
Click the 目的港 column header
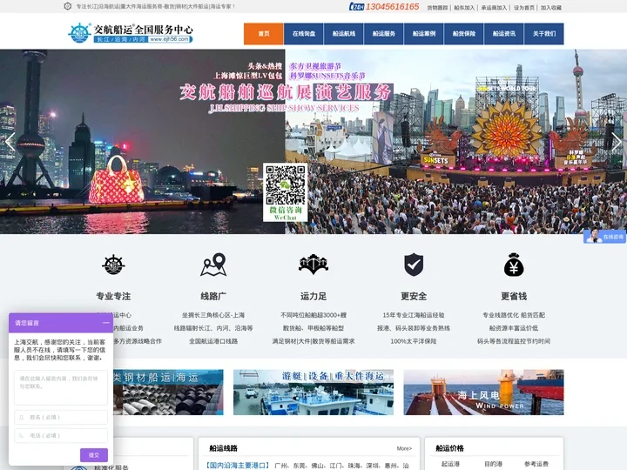[x=493, y=464]
